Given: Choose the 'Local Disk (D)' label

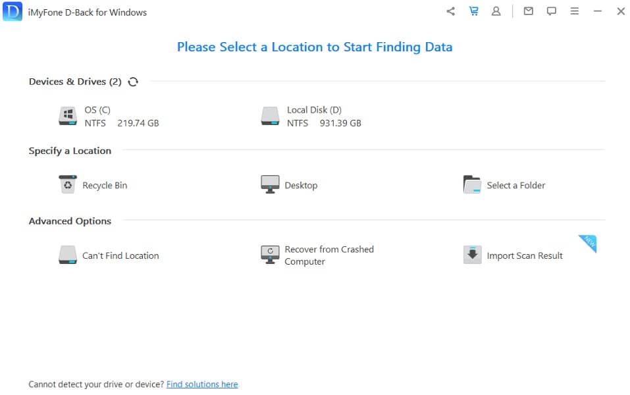Looking at the screenshot, I should (314, 110).
